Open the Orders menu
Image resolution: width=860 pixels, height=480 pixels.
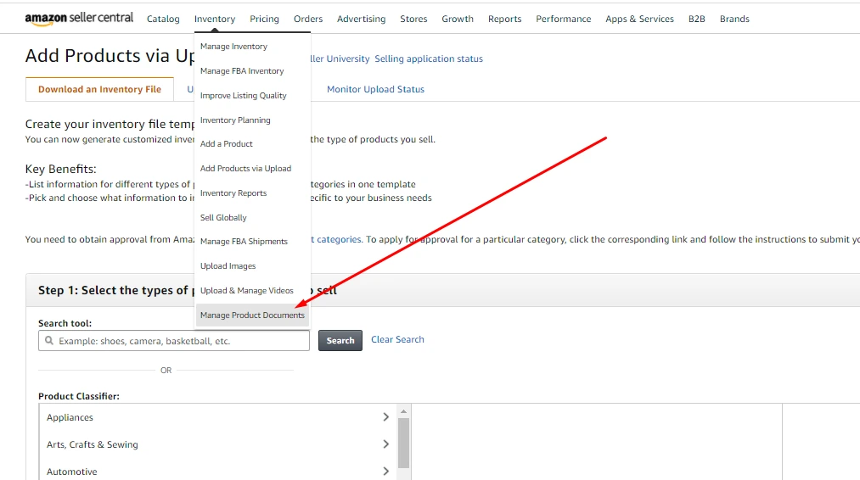point(308,19)
